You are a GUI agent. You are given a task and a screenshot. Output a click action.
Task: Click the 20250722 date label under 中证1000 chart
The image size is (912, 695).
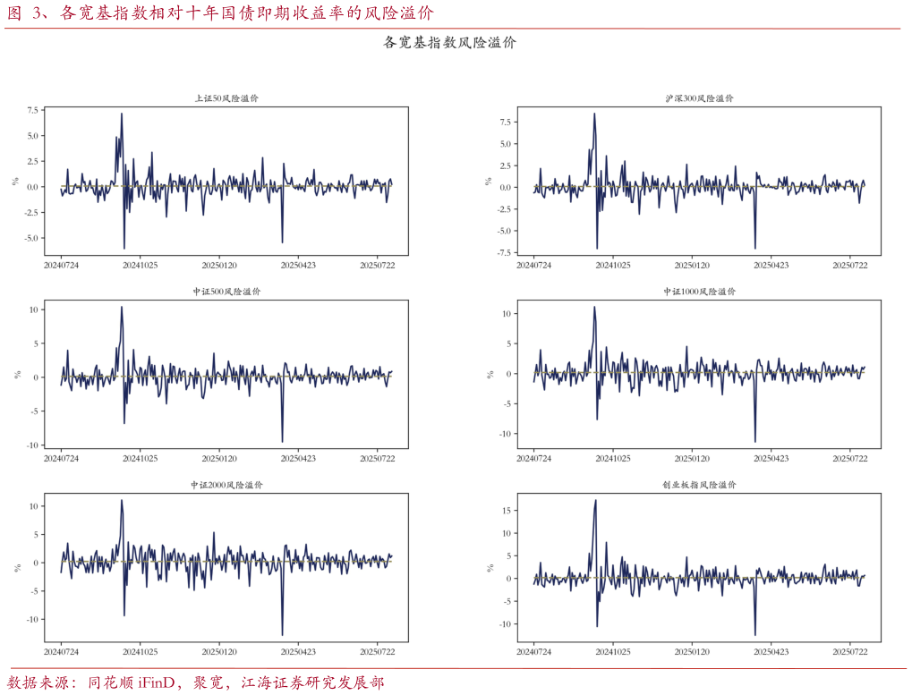tap(850, 458)
